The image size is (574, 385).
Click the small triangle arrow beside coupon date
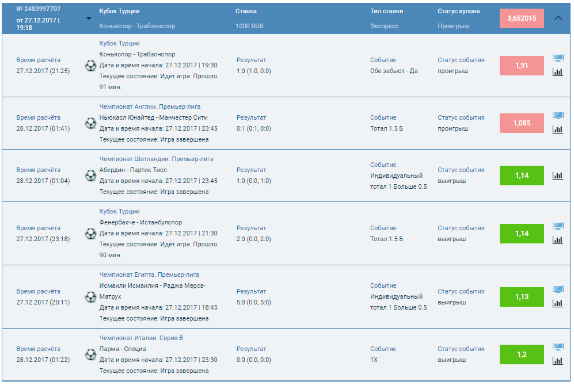89,18
